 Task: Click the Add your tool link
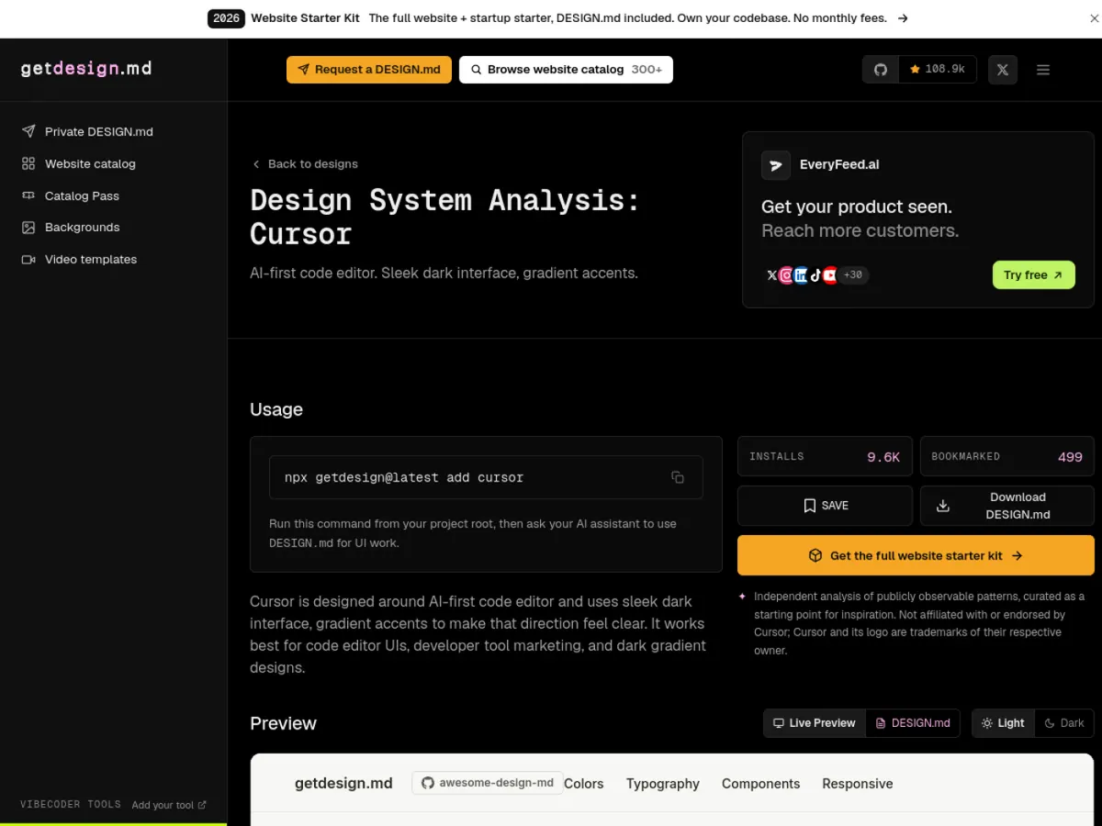(x=169, y=805)
